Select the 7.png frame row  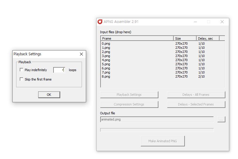[163, 72]
